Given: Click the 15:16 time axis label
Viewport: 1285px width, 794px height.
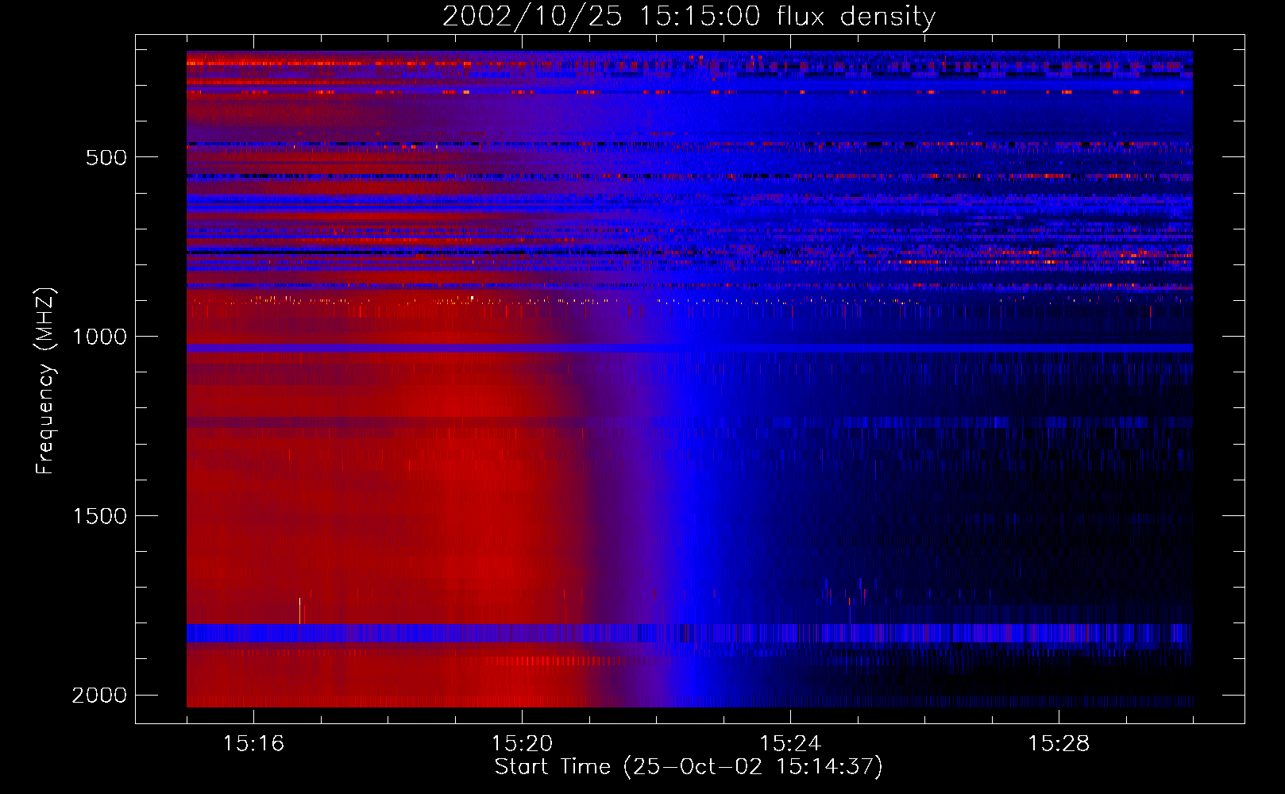Looking at the screenshot, I should coord(253,743).
